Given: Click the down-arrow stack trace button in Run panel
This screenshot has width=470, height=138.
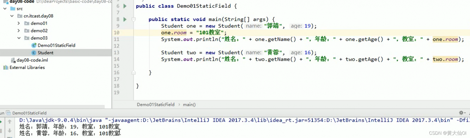Looking at the screenshot, I should [x=9, y=130].
